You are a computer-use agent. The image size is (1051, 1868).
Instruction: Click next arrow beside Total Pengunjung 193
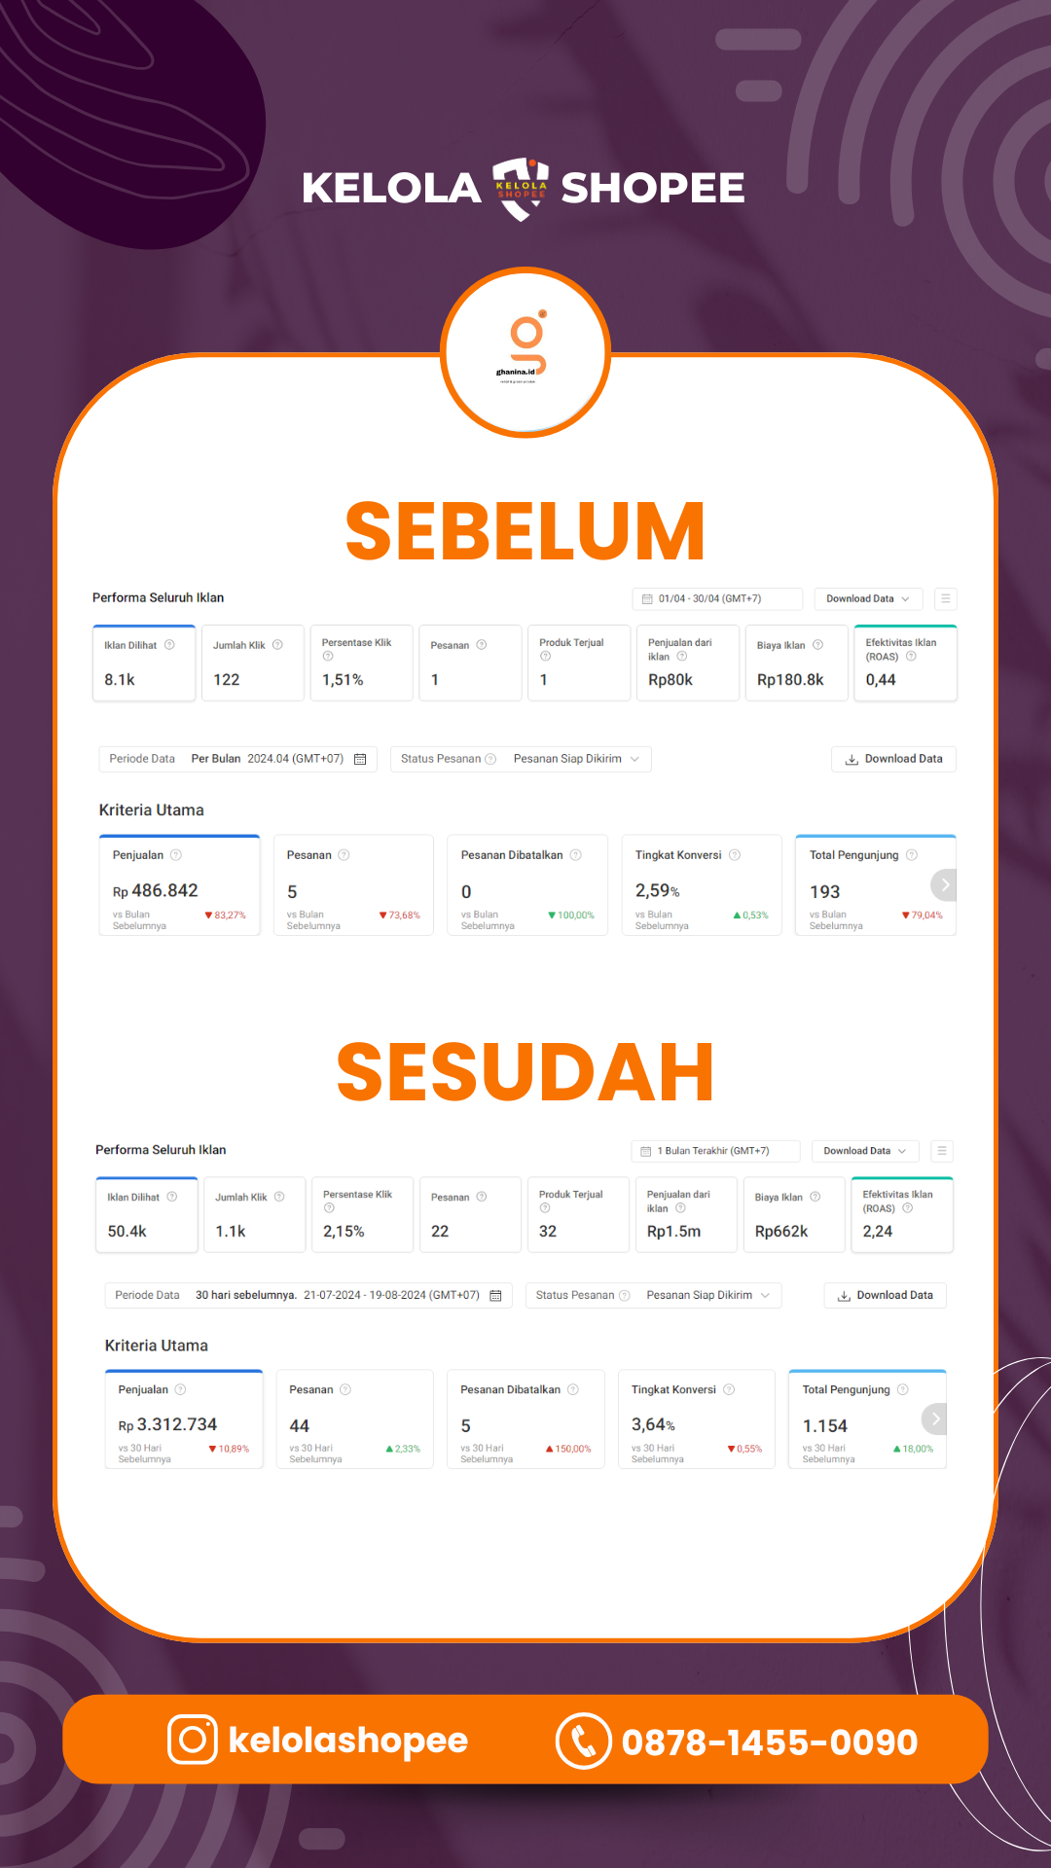[x=944, y=884]
